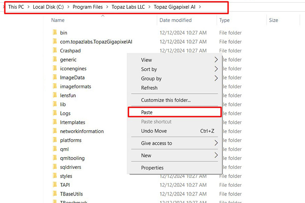Screen dimensions: 305x203
Task: Select Undo Move in context menu
Action: tap(175, 131)
